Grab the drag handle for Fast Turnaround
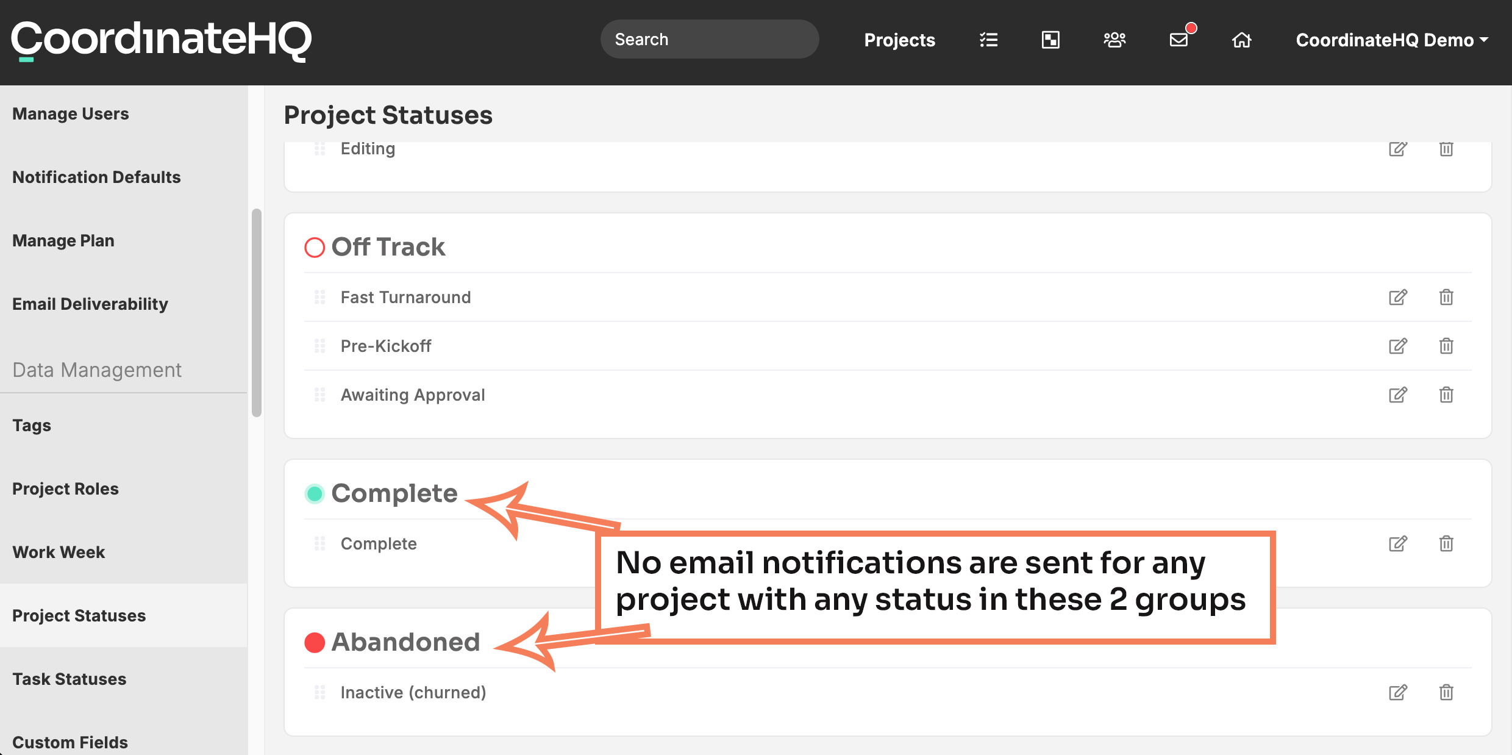 click(319, 297)
